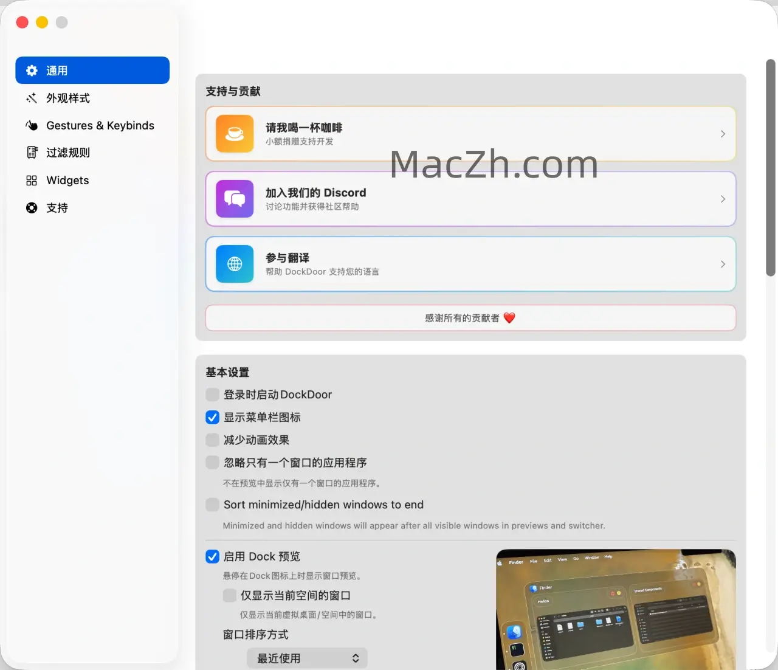Click the vertical scrollbar on the right
Image resolution: width=778 pixels, height=670 pixels.
770,168
